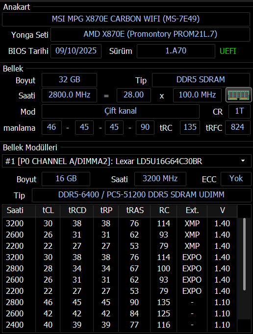Click the BIOS Tarihi label
The width and height of the screenshot is (253, 334).
[x=28, y=51]
